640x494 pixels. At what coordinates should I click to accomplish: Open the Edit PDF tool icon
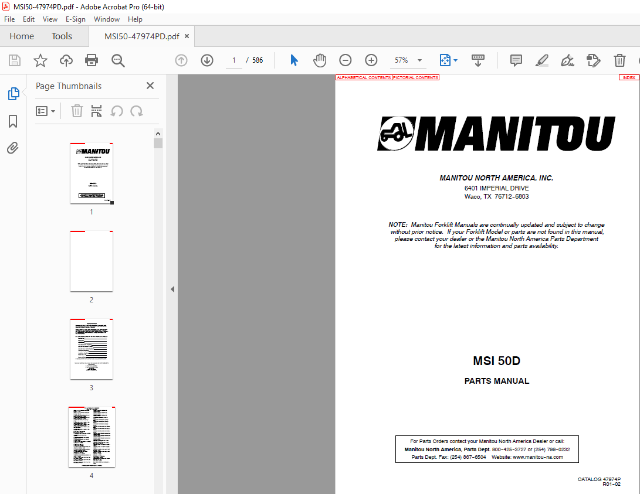pos(593,60)
